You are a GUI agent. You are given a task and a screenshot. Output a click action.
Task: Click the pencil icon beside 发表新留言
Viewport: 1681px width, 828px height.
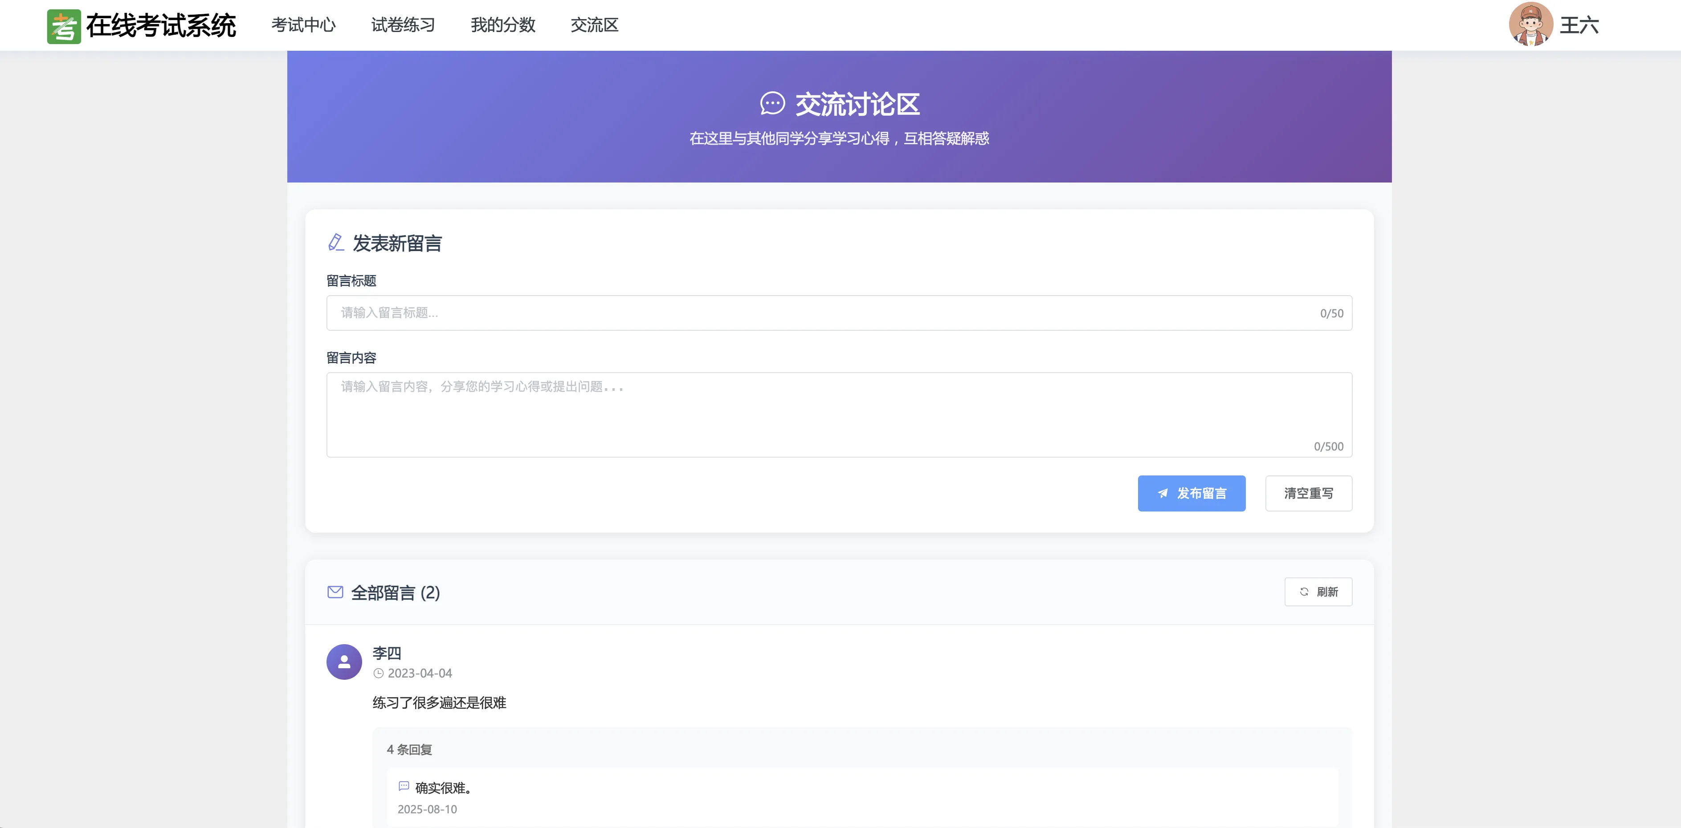335,243
